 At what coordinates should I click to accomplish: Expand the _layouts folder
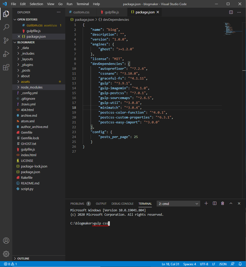[39, 59]
